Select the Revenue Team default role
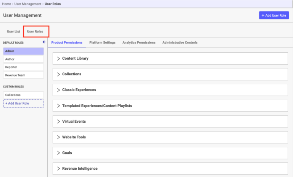293x177 pixels. point(23,75)
